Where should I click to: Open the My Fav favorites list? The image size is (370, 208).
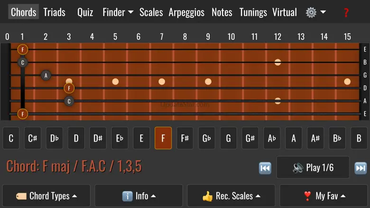pyautogui.click(x=324, y=196)
